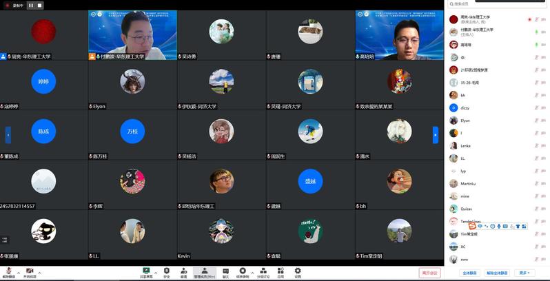
Task: Click the Invite (邀请) icon
Action: (183, 272)
